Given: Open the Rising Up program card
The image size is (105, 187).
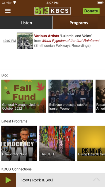Looking at the screenshot, I should click(91, 143).
